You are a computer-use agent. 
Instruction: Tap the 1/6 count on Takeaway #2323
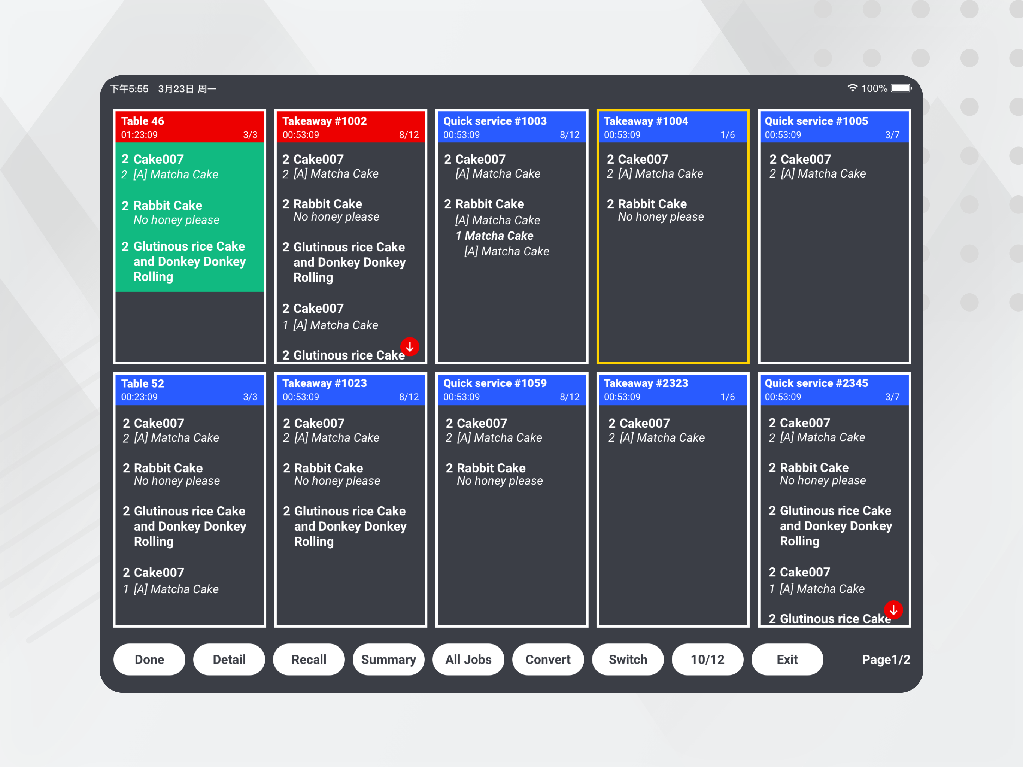click(728, 397)
